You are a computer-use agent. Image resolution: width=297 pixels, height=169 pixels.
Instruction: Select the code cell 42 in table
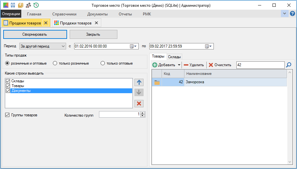[173, 82]
